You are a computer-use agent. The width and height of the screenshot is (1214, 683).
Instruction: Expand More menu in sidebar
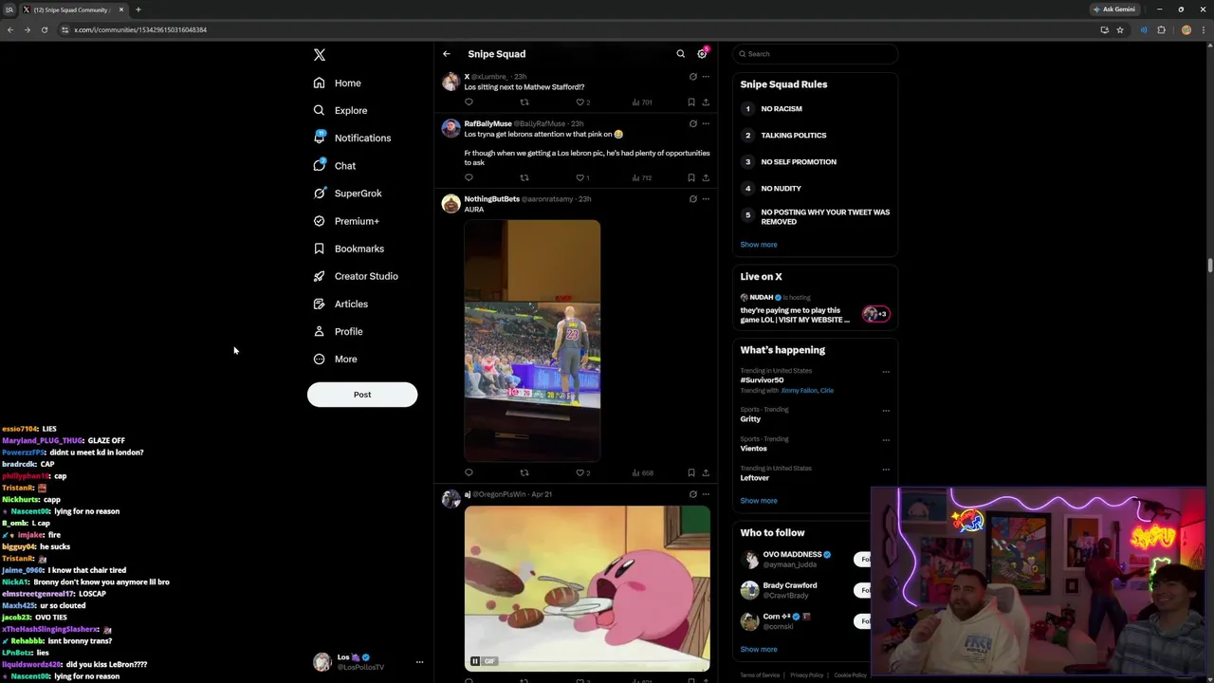pyautogui.click(x=336, y=360)
